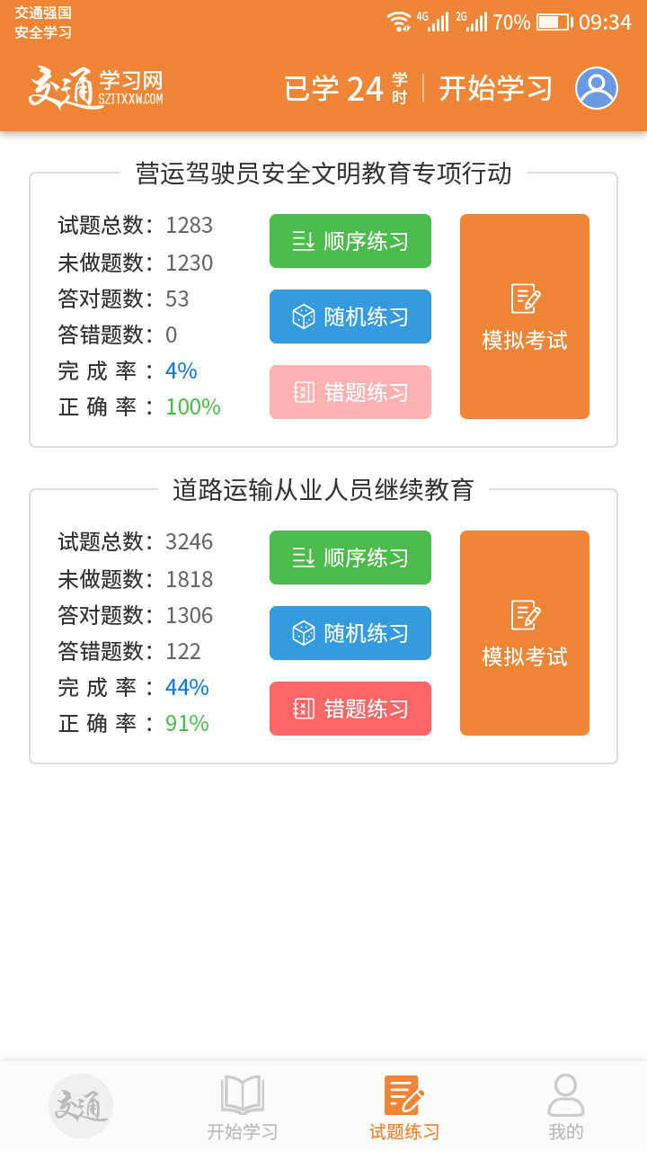Viewport: 647px width, 1151px height.
Task: Open the 开始学习 book tab
Action: (x=243, y=1108)
